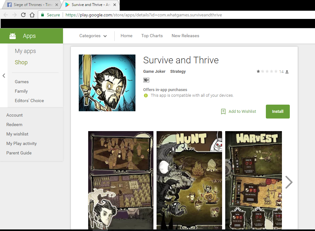315x231 pixels.
Task: Open the Game Joker developer page
Action: tap(154, 72)
